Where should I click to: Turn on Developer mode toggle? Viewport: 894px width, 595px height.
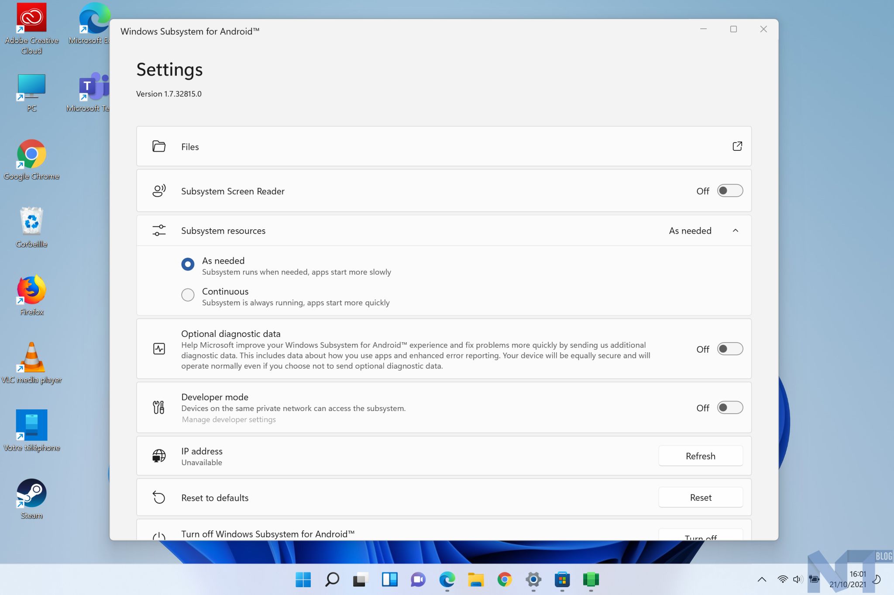pyautogui.click(x=730, y=408)
